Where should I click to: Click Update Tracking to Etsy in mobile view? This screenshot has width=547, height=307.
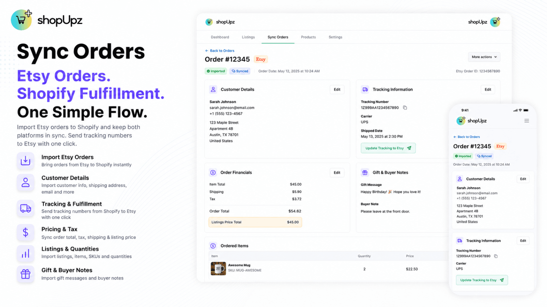pyautogui.click(x=482, y=280)
